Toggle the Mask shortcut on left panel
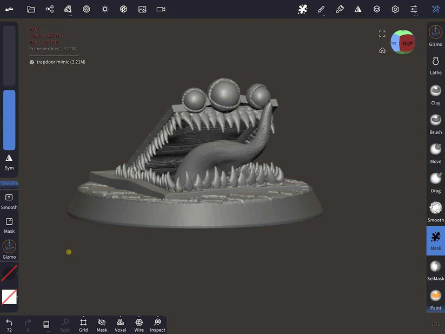 [9, 226]
